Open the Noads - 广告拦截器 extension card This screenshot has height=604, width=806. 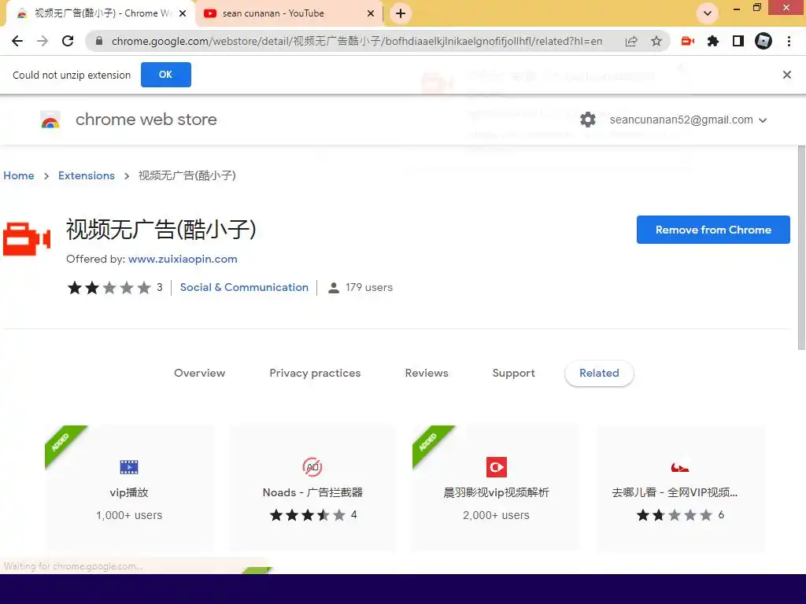point(312,488)
